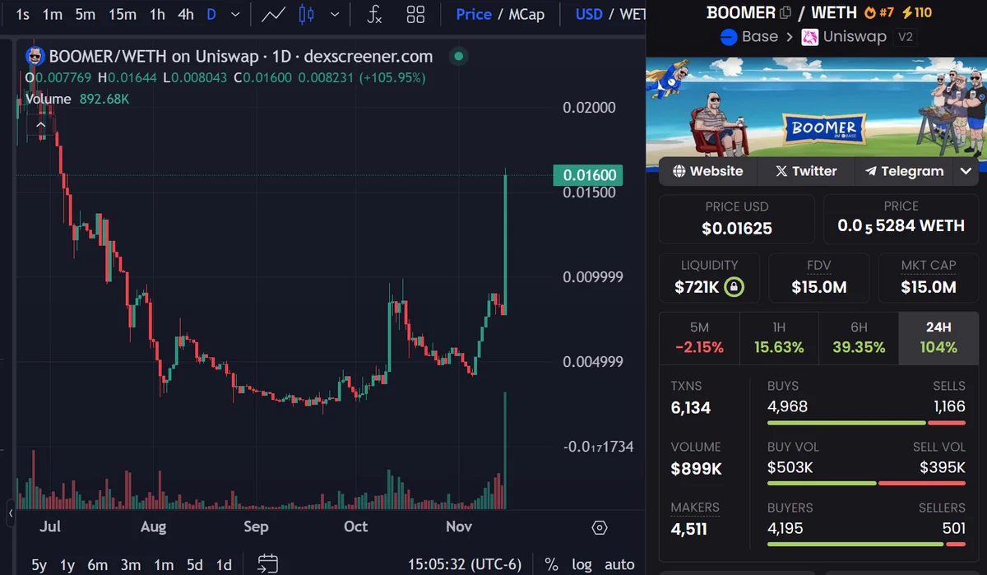Click the Telegram paper plane icon
987x575 pixels.
coord(870,171)
